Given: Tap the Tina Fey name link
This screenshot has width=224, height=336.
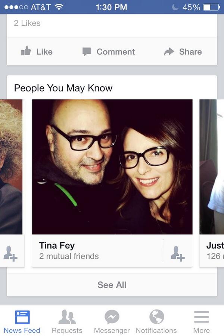Looking at the screenshot, I should click(x=57, y=246).
